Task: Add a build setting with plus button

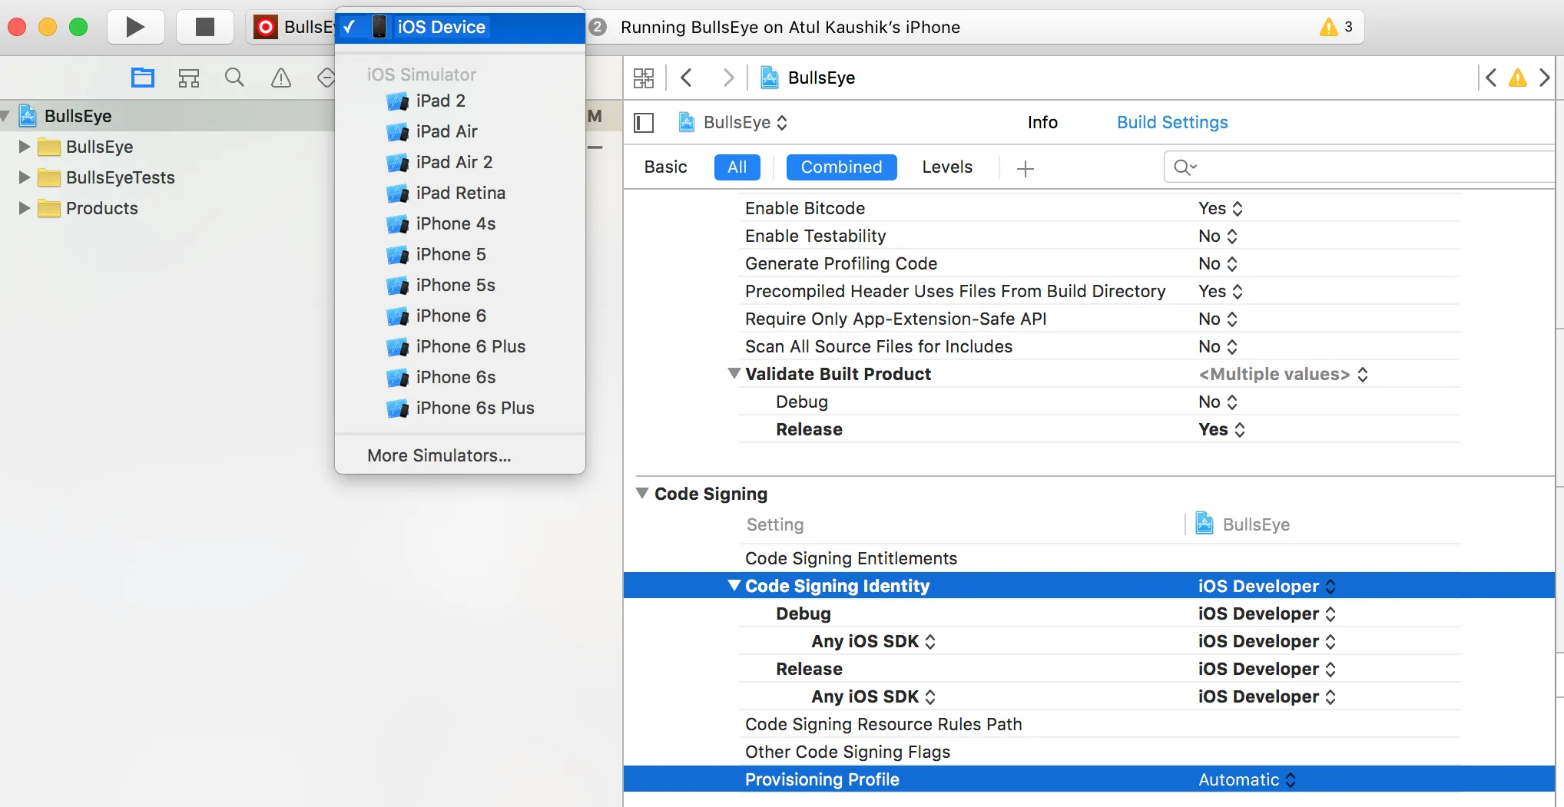Action: coord(1026,168)
